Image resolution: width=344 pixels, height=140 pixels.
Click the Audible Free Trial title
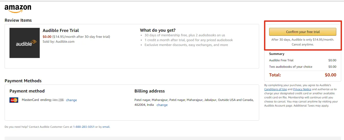point(61,30)
